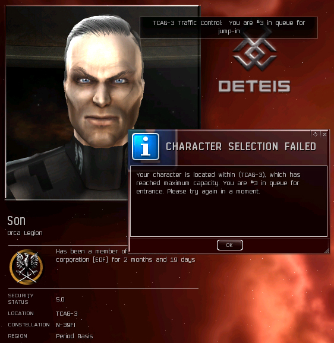This screenshot has height=343, width=334.
Task: Click the blue information icon
Action: pos(146,147)
